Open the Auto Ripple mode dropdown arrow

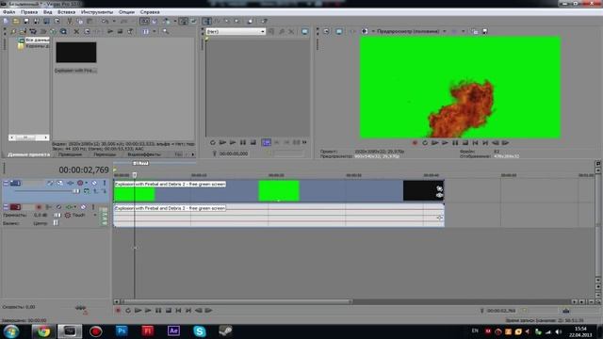pyautogui.click(x=174, y=21)
